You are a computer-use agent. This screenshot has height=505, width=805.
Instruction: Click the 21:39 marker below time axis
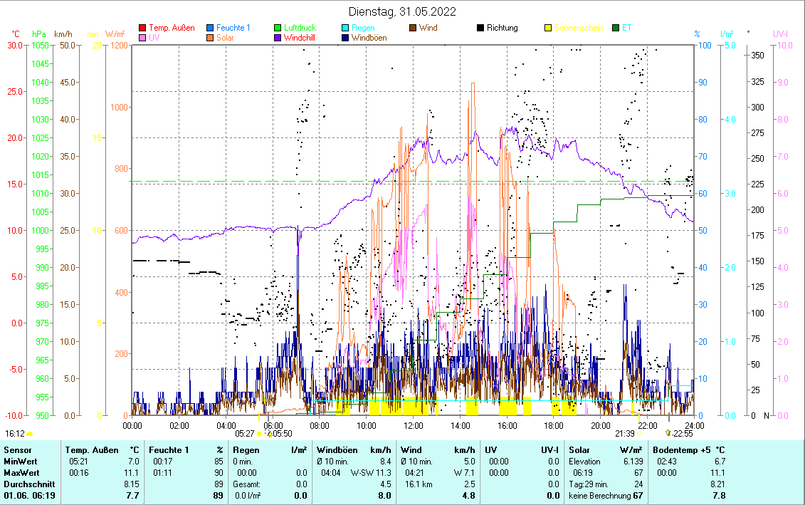[624, 433]
